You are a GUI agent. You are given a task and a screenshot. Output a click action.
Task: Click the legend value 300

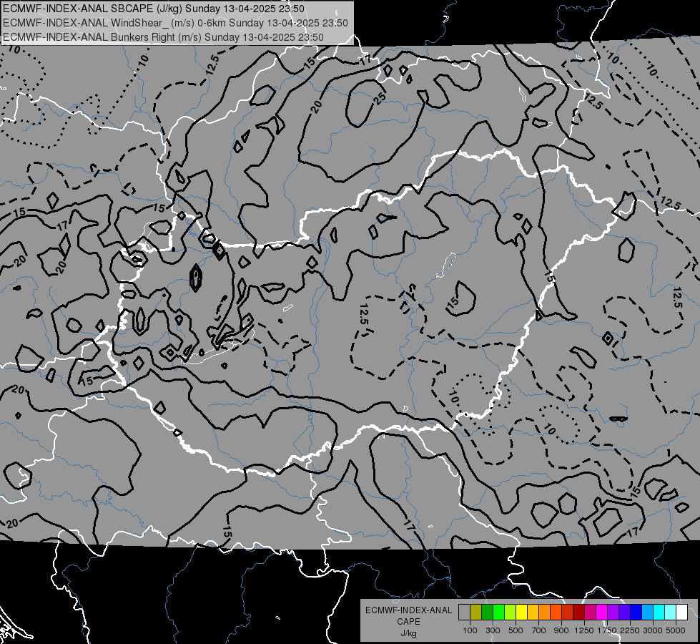tap(493, 630)
